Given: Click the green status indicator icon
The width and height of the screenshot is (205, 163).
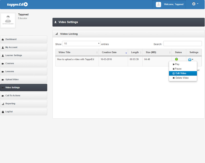Looking at the screenshot, I should pos(177,59).
